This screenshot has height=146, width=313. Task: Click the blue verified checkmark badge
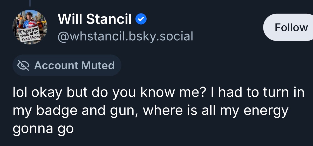click(141, 19)
